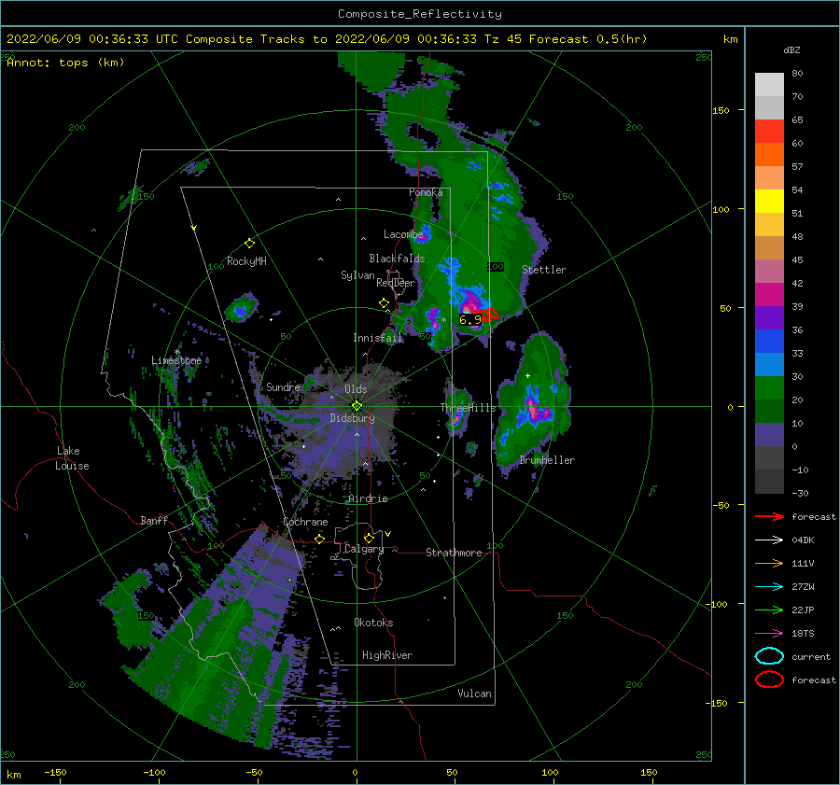Click the Composite_Reflectivity title

(420, 14)
